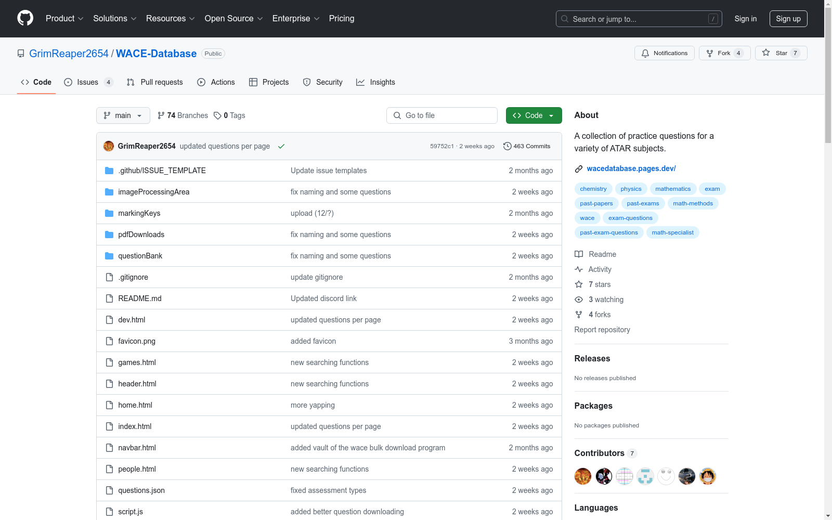Expand the Open Source menu
832x520 pixels.
[234, 19]
